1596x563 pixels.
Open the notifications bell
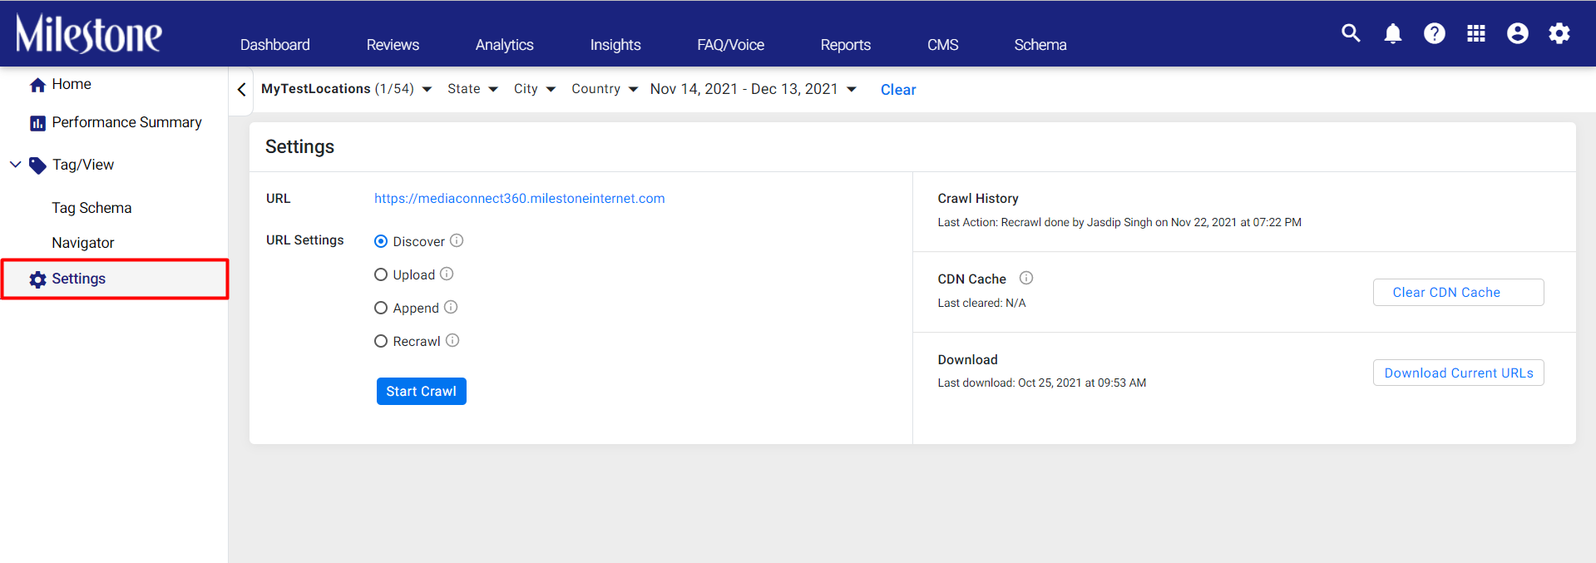[x=1393, y=33]
